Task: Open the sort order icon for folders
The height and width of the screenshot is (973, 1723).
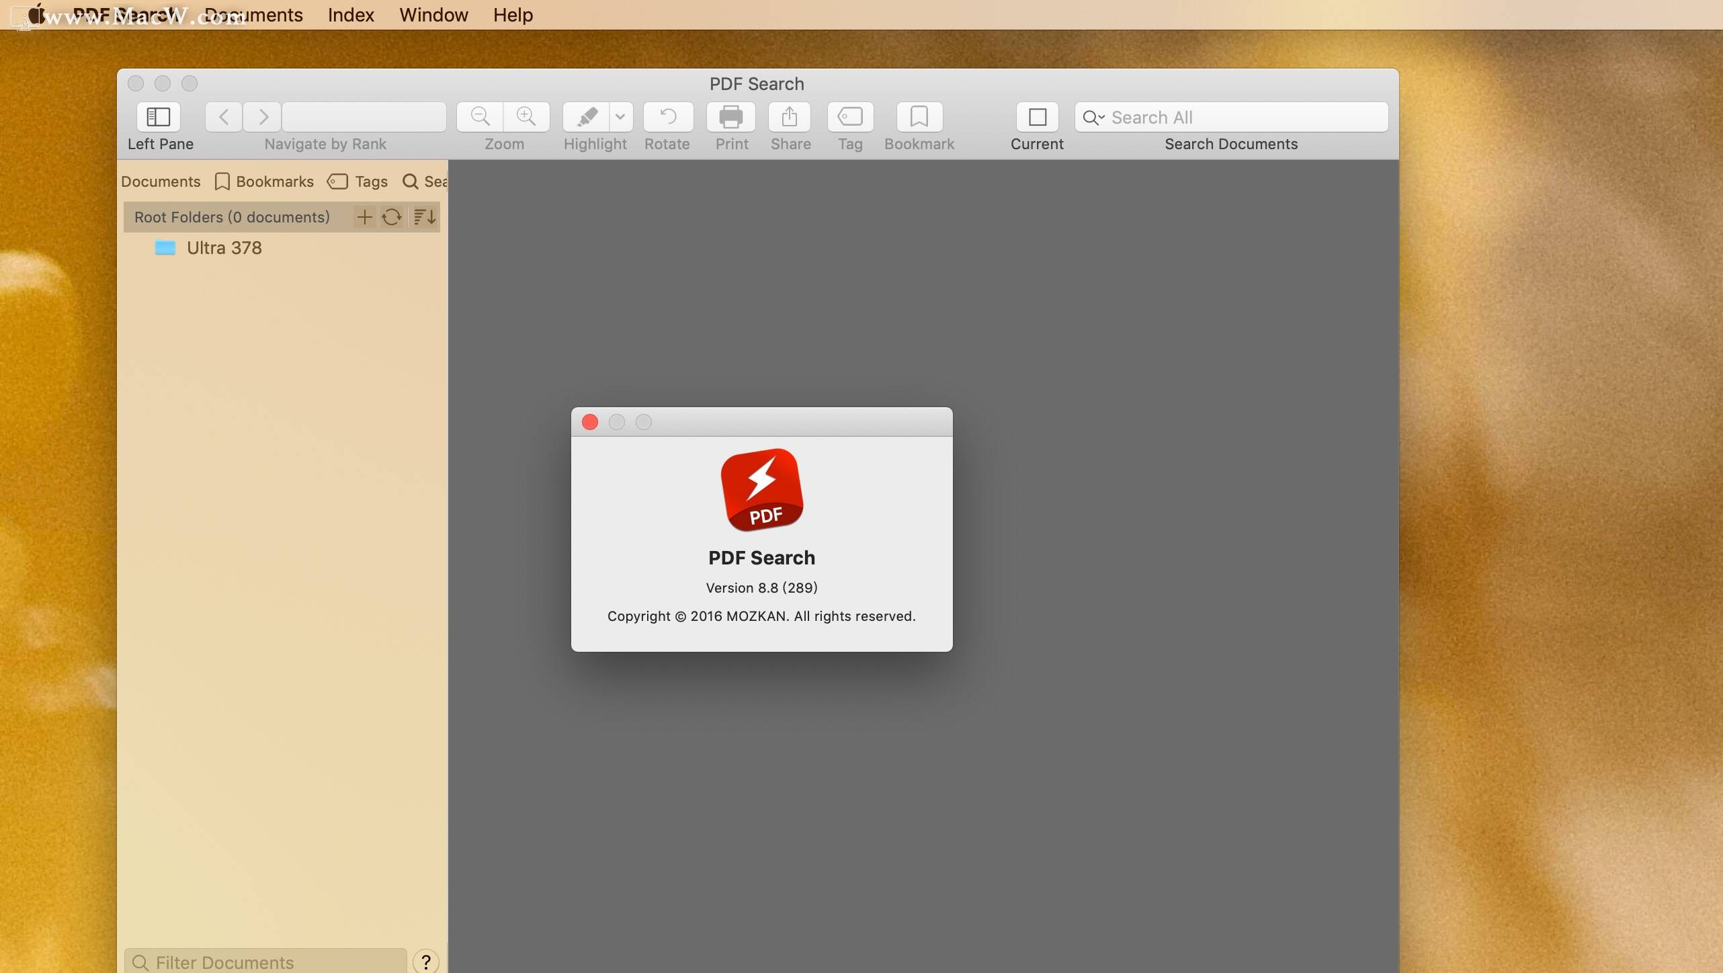Action: [424, 217]
